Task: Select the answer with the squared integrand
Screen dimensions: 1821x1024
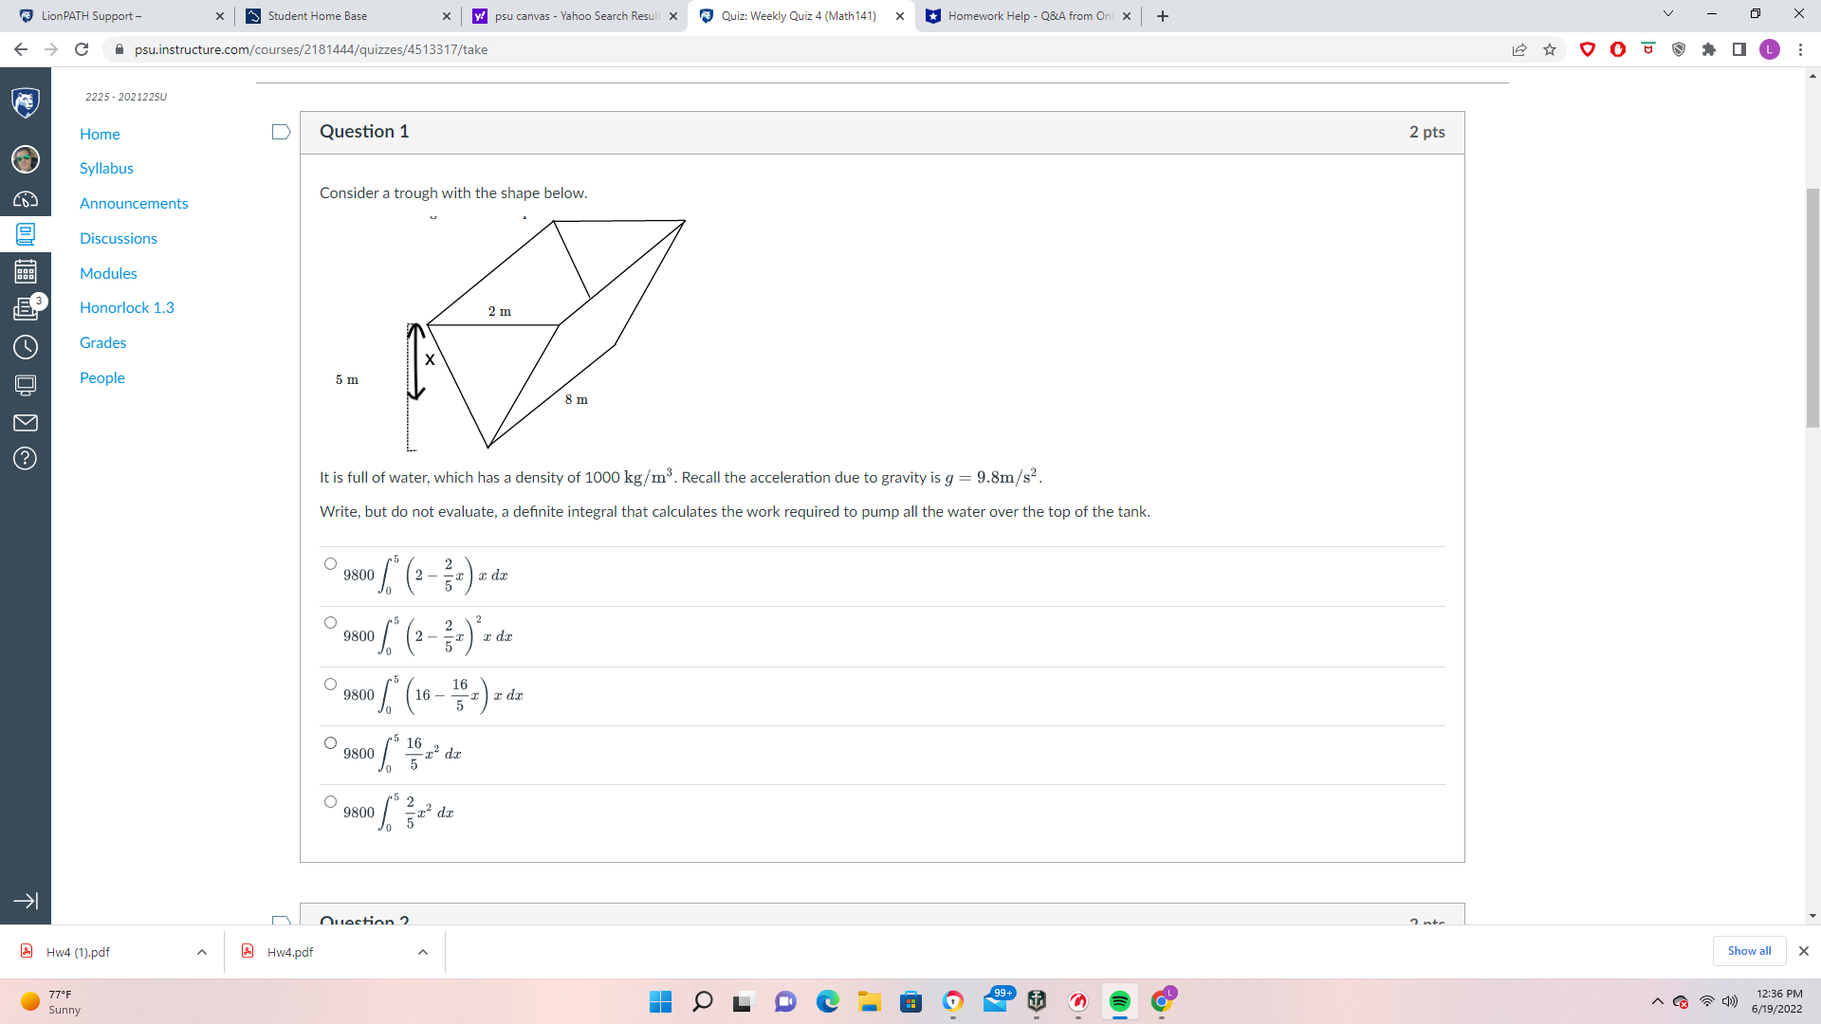Action: pos(330,622)
